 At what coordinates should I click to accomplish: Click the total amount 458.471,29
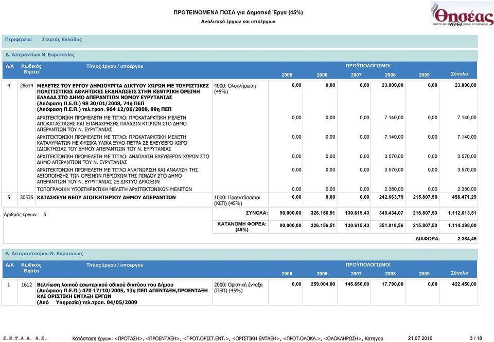pyautogui.click(x=464, y=197)
